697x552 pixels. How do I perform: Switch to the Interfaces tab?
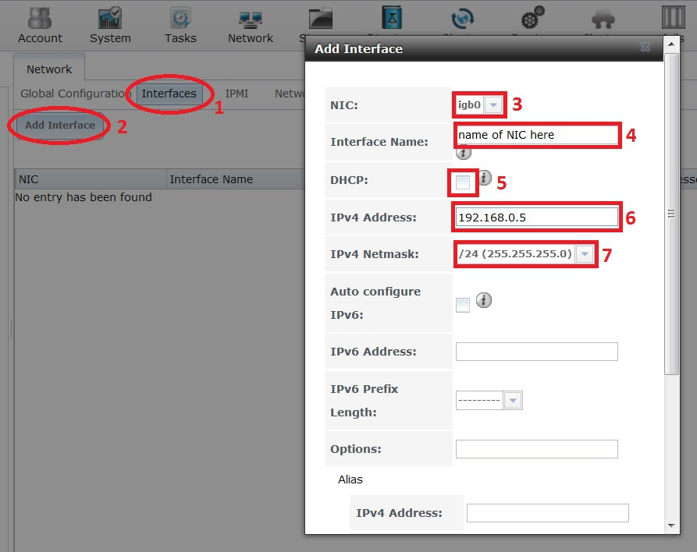pos(169,94)
